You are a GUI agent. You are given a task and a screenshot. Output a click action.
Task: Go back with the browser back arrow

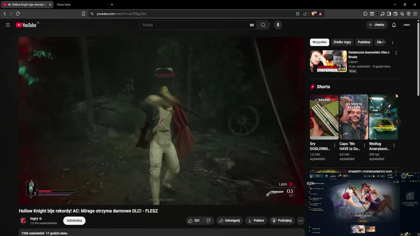5,14
